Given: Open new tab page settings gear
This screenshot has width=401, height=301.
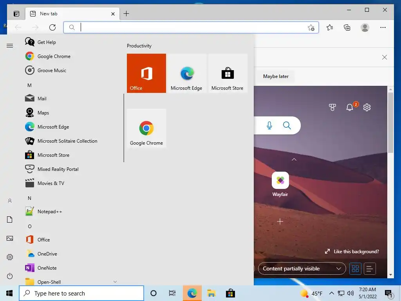Looking at the screenshot, I should click(x=367, y=107).
